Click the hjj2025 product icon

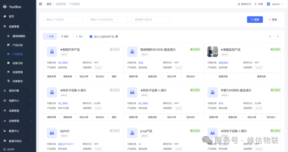(x=52, y=133)
